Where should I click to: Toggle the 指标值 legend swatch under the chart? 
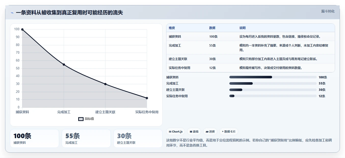click(81, 119)
